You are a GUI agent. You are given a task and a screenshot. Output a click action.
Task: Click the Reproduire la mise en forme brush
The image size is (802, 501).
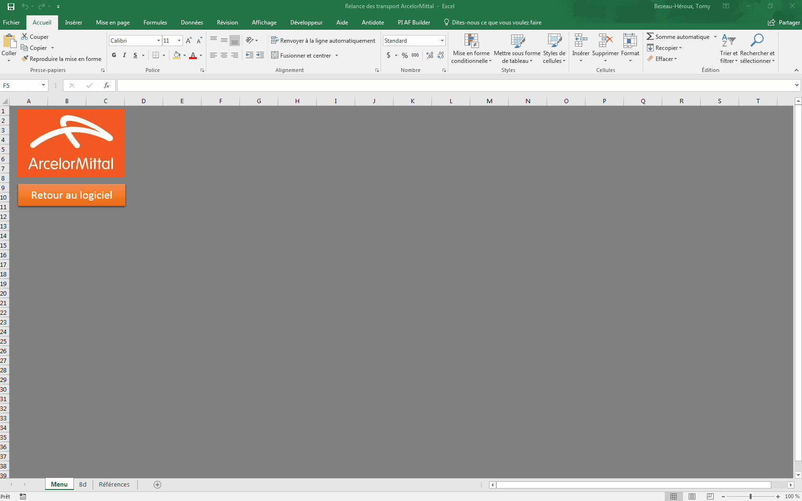[x=25, y=59]
